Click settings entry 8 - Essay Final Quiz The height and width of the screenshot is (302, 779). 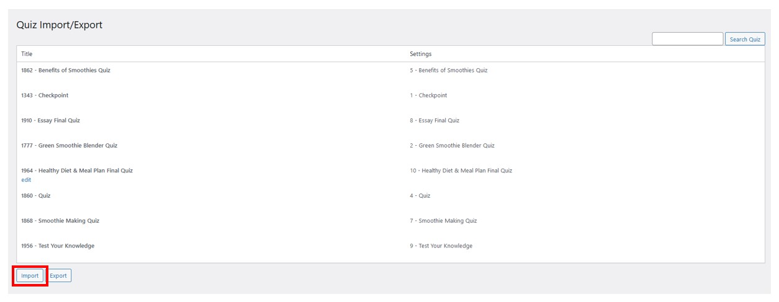[435, 120]
